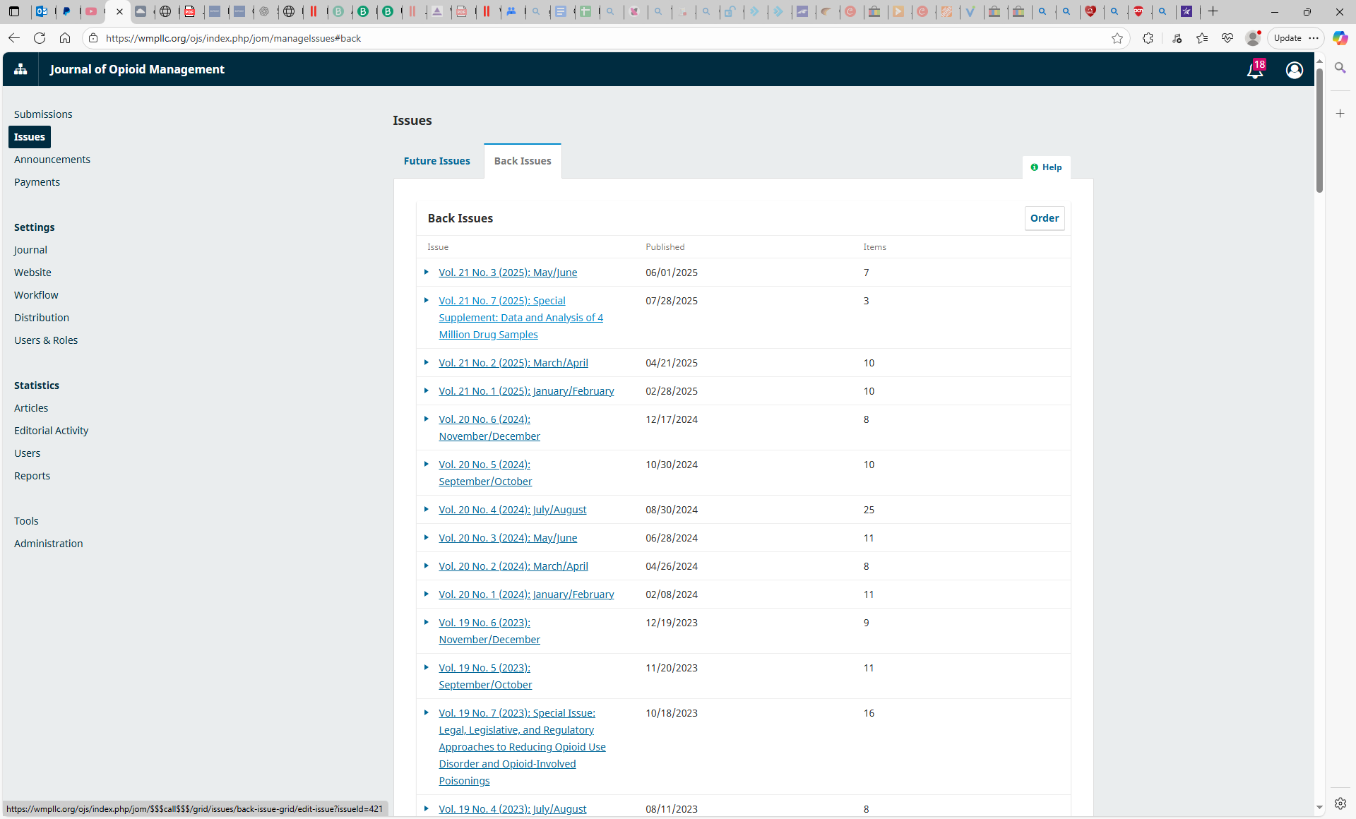This screenshot has height=819, width=1356.
Task: Select the items count 25 cell
Action: (869, 510)
